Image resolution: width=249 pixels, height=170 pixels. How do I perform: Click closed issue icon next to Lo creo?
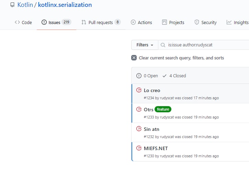[139, 90]
